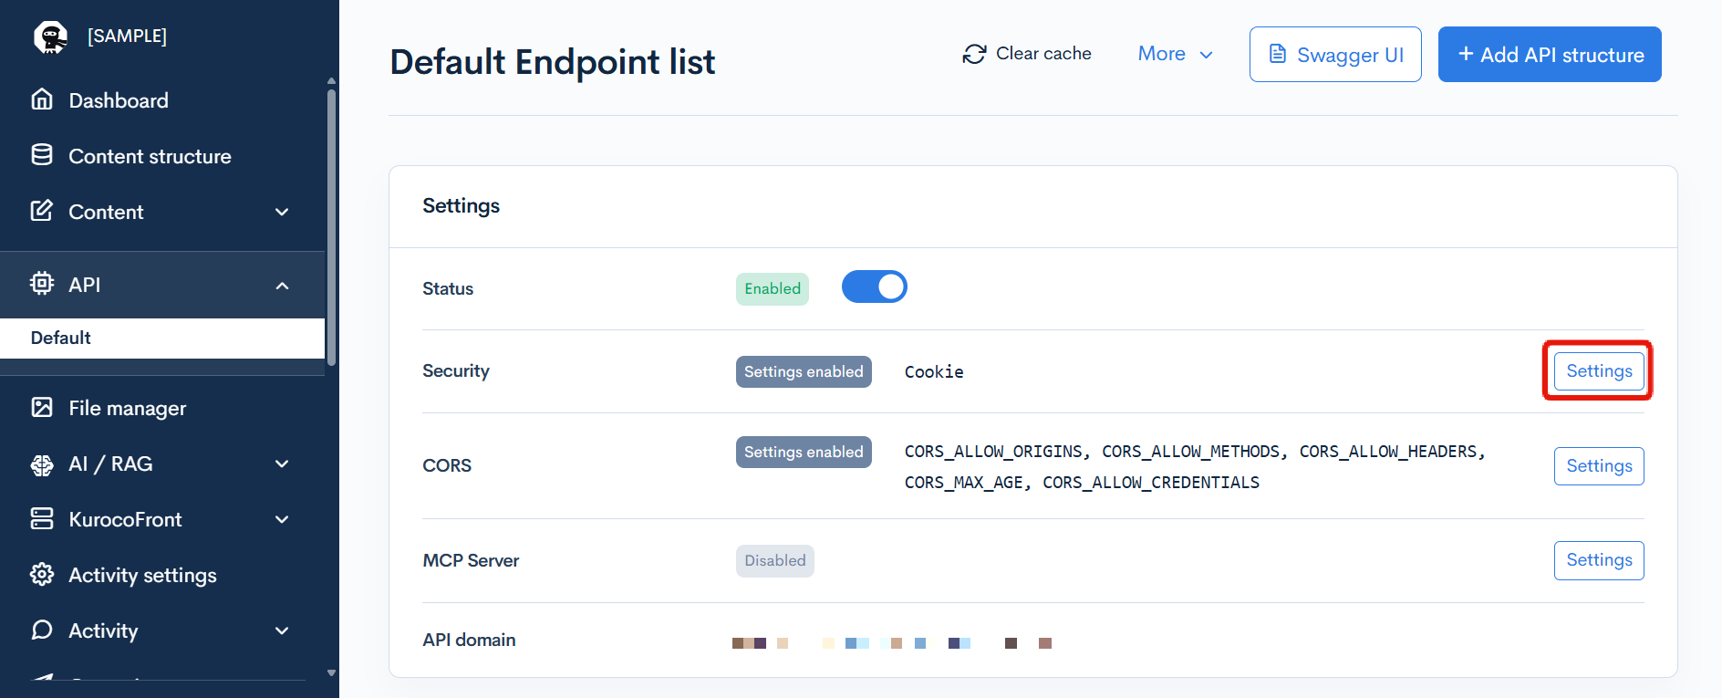1722x698 pixels.
Task: Click the Content structure database icon
Action: [x=42, y=155]
